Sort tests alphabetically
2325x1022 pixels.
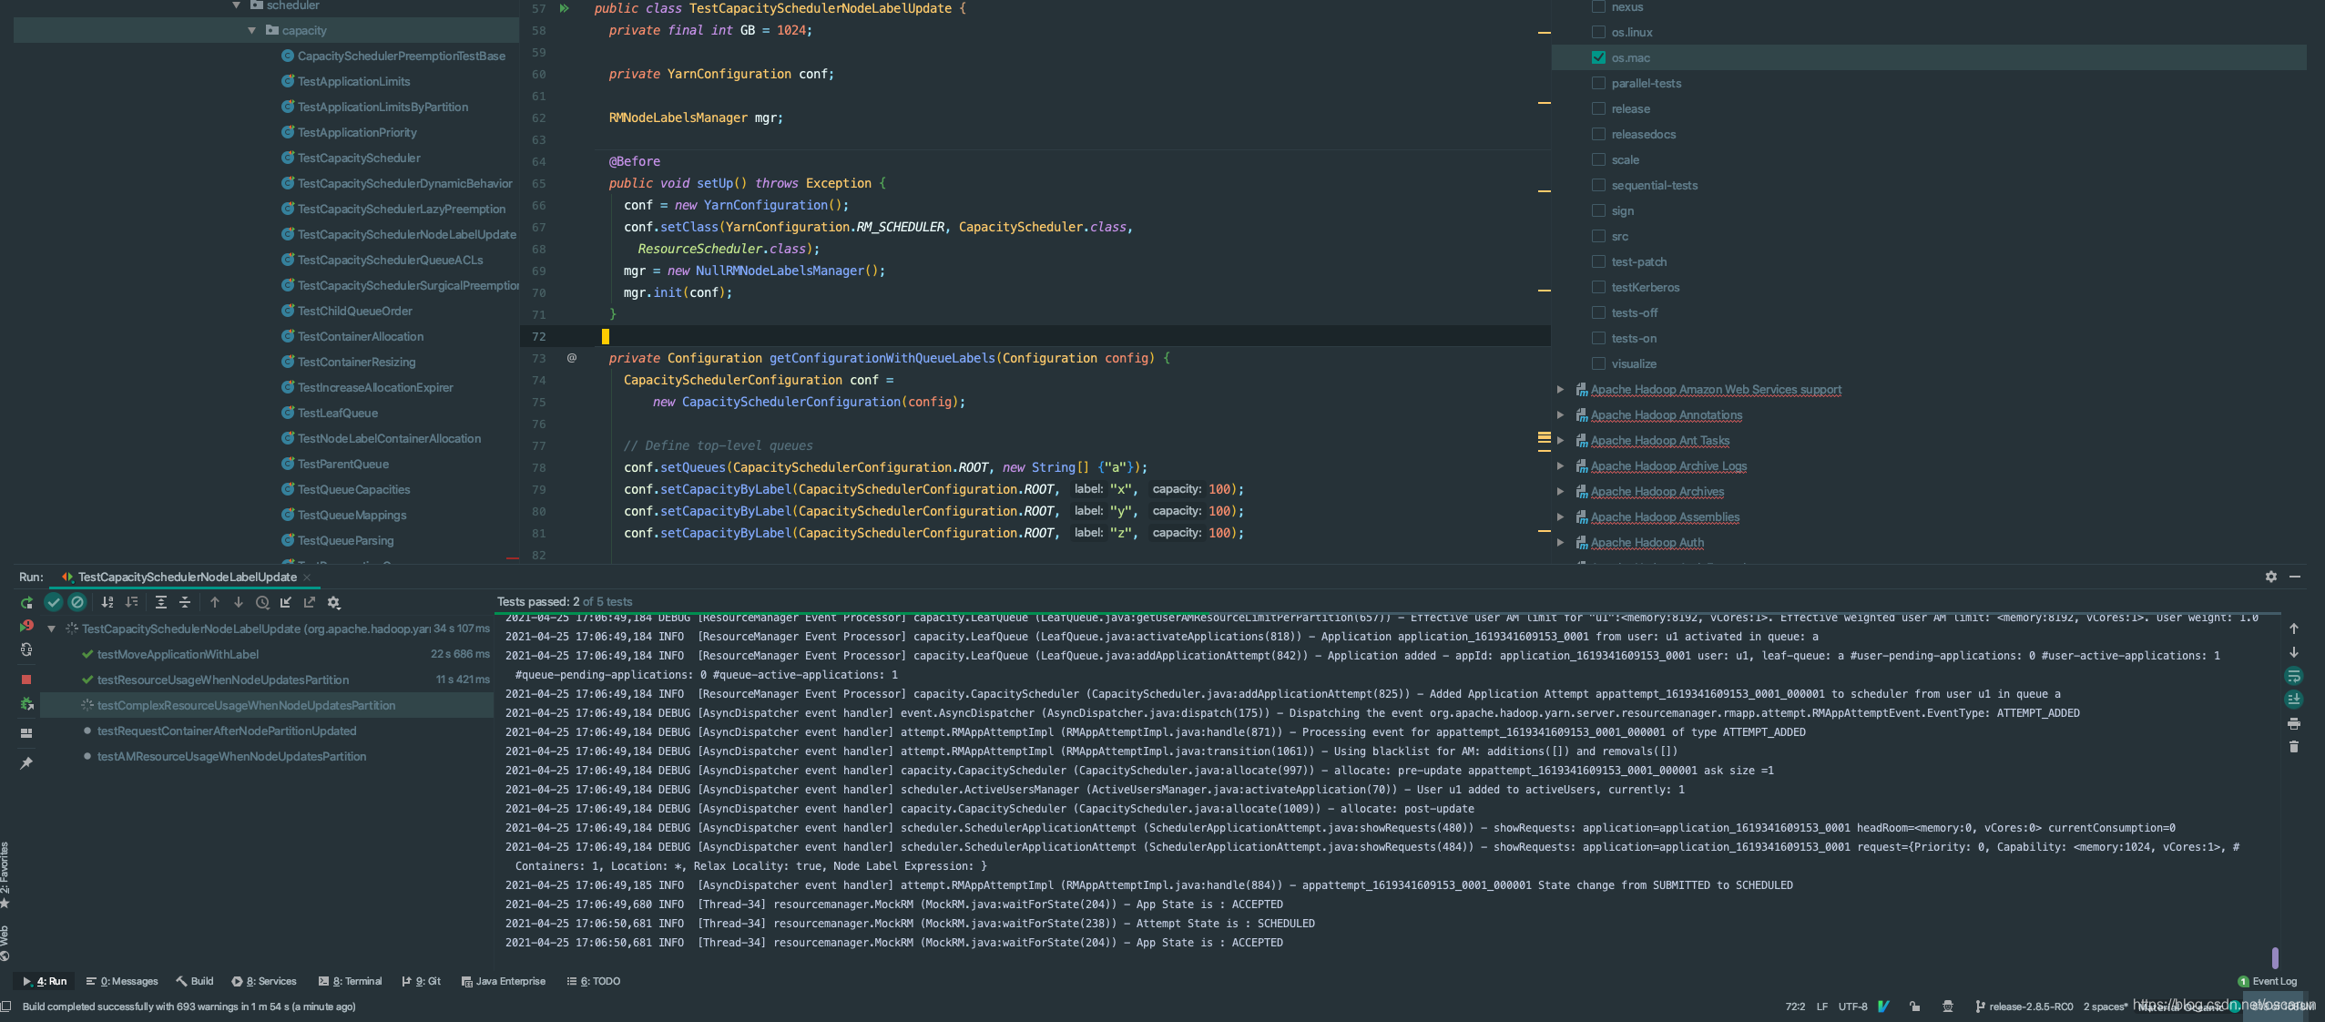click(x=107, y=602)
